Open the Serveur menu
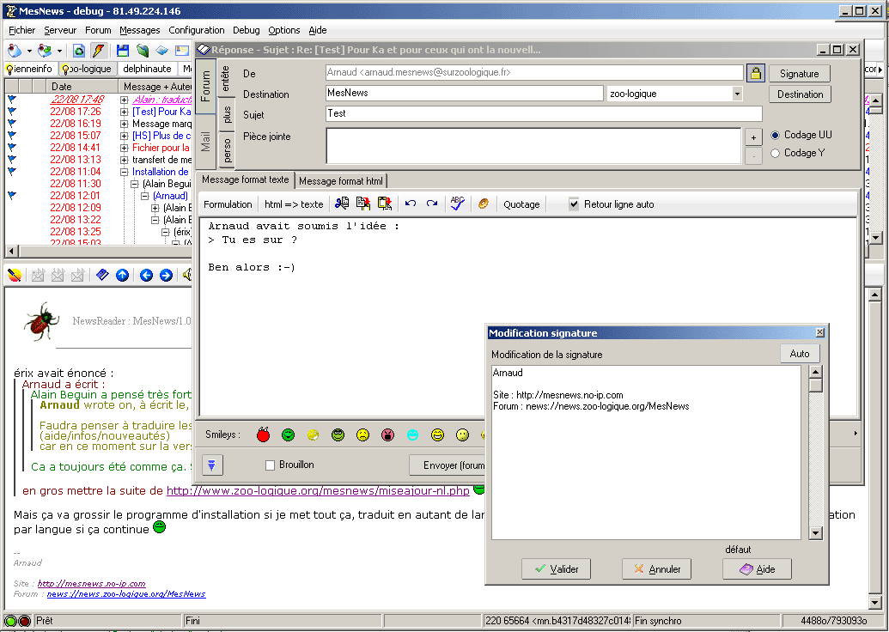889x632 pixels. 60,30
